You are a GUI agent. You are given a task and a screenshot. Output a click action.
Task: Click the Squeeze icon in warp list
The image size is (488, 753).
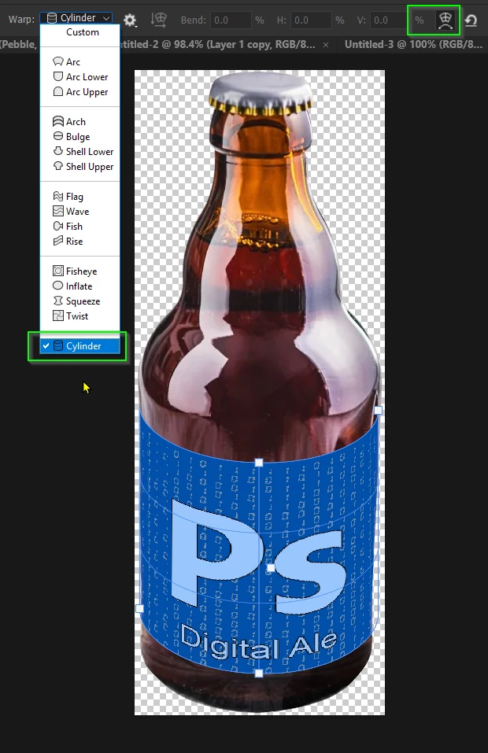pyautogui.click(x=58, y=301)
